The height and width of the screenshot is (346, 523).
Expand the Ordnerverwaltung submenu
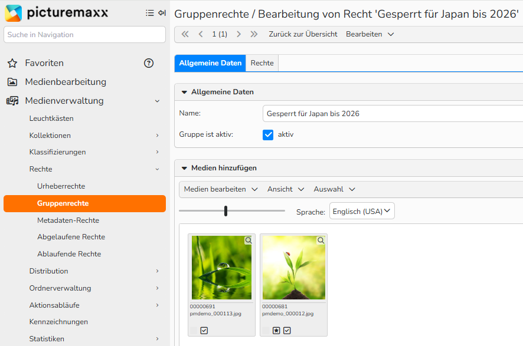point(157,288)
